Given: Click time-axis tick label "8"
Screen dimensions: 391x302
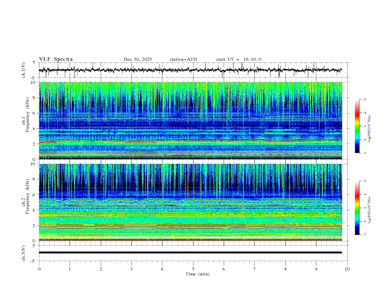Looking at the screenshot, I should click(285, 269).
